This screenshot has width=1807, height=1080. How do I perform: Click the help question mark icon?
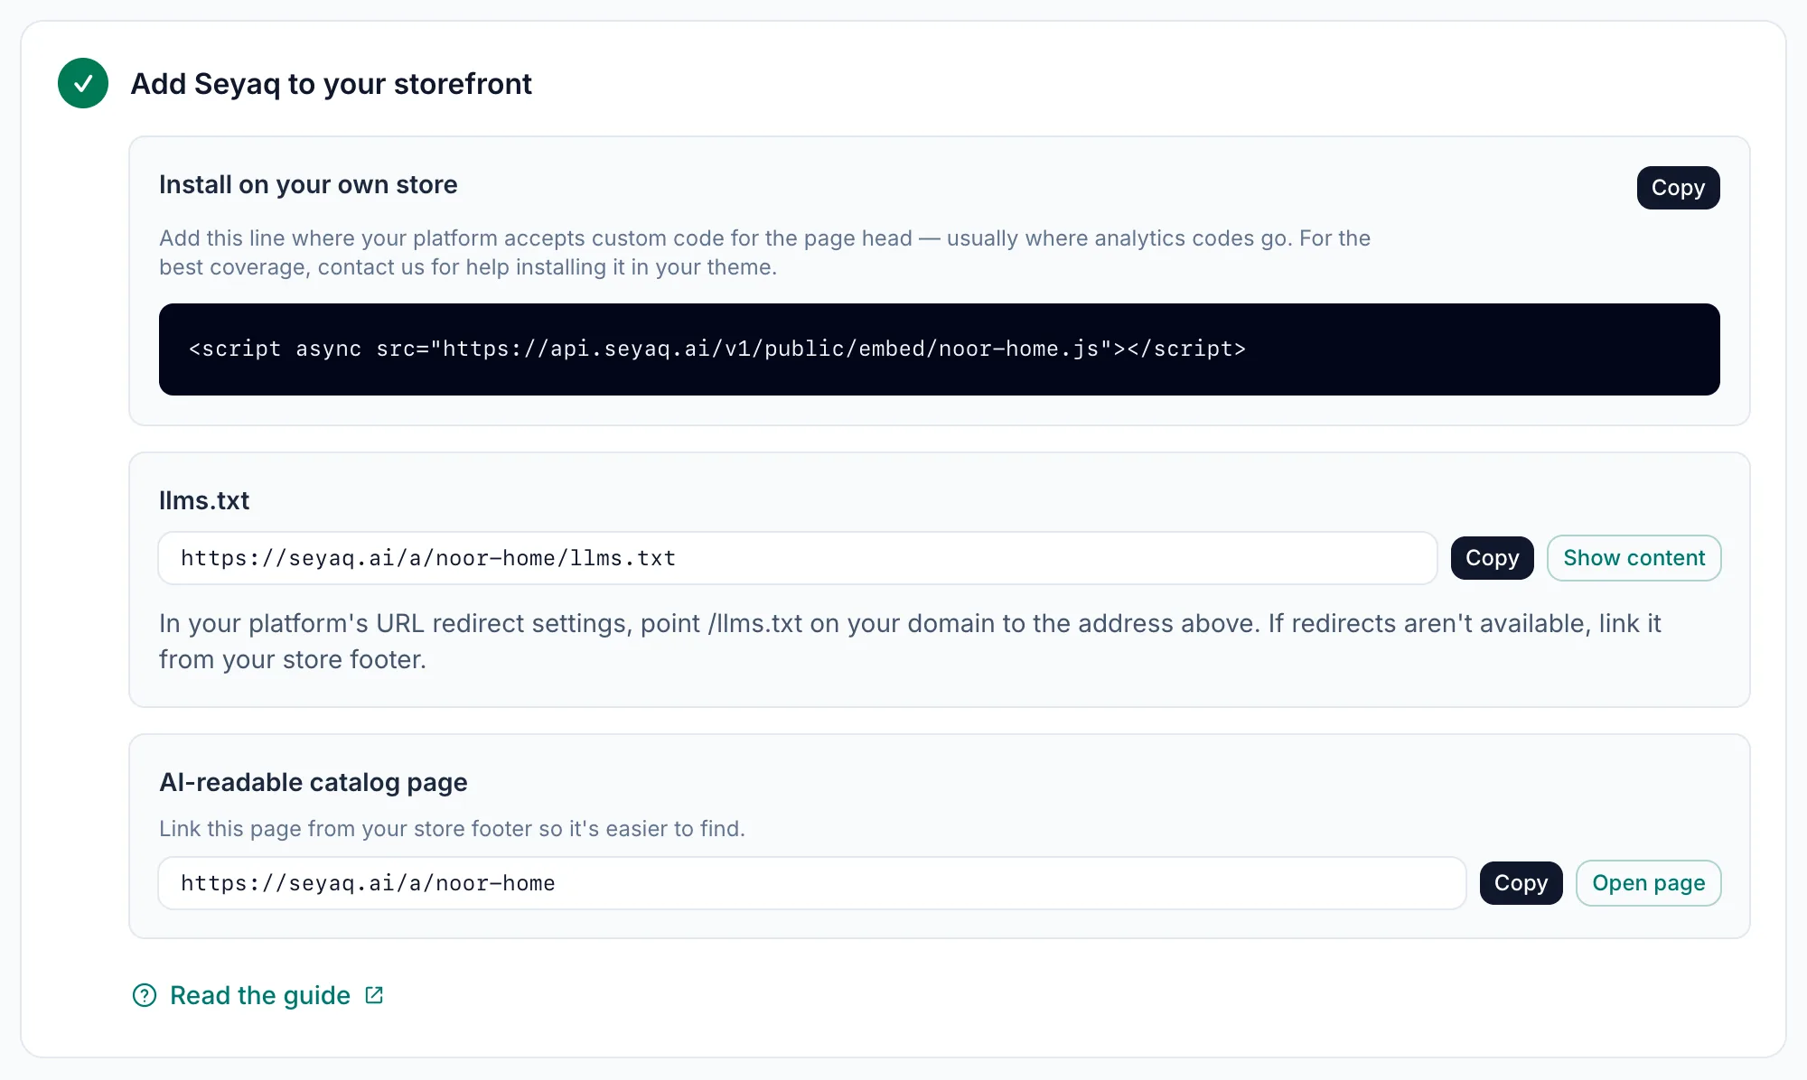(x=145, y=995)
